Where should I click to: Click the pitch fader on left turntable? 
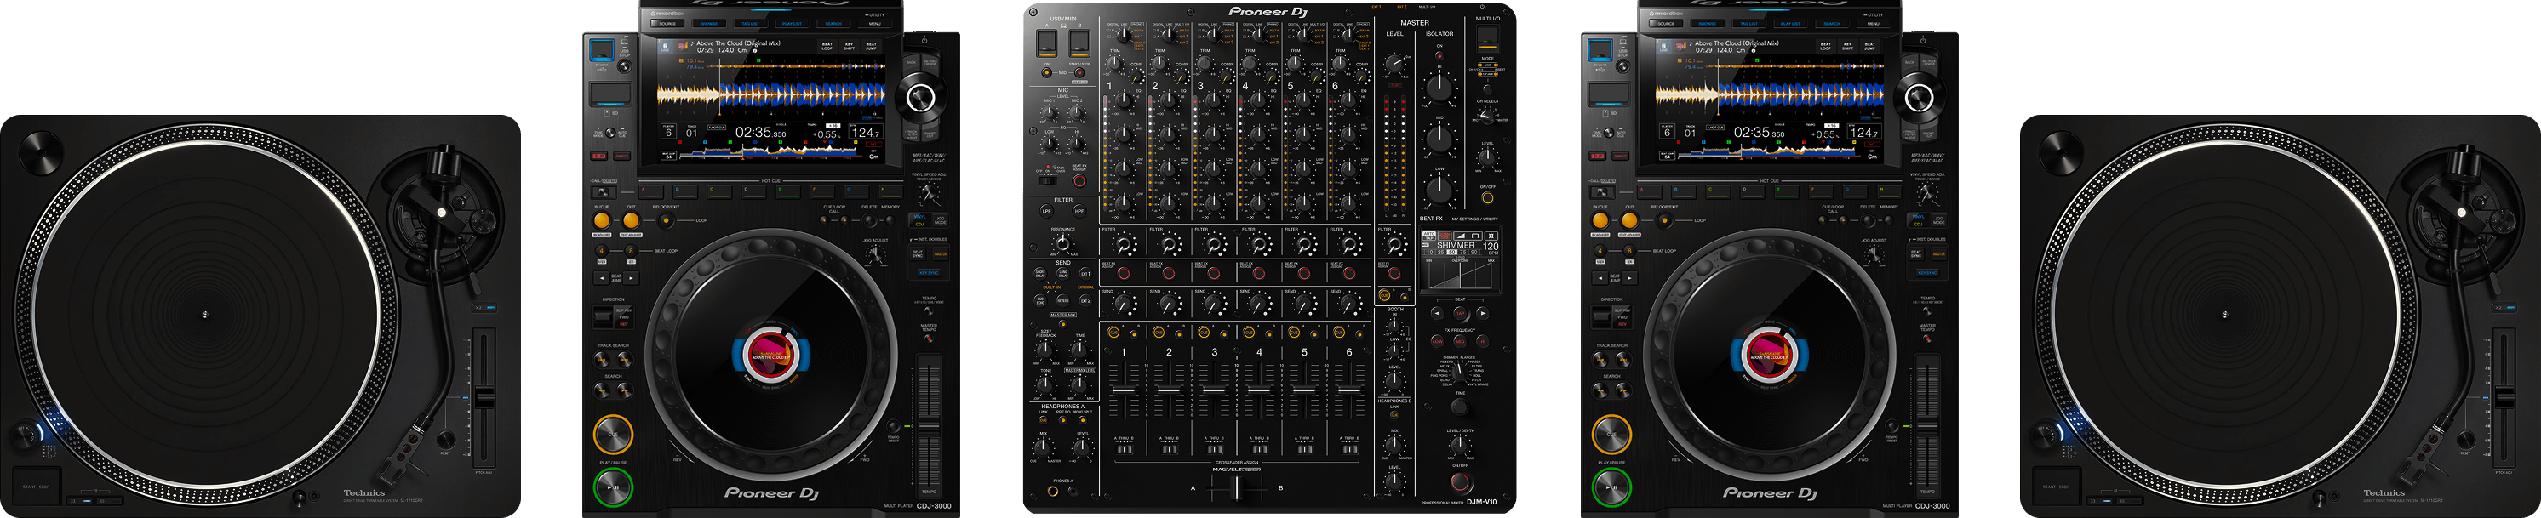pos(484,398)
